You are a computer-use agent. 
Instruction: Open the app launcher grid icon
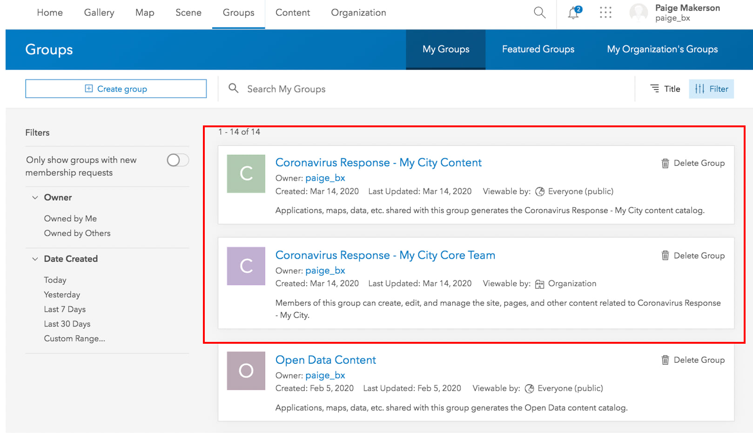point(605,13)
